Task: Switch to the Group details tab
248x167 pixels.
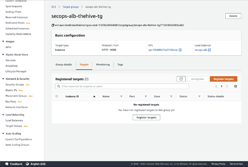Action: (x=64, y=65)
